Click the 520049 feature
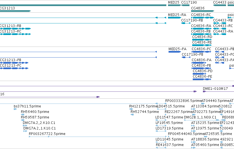Screen dimensions: 234x149 point(221,131)
